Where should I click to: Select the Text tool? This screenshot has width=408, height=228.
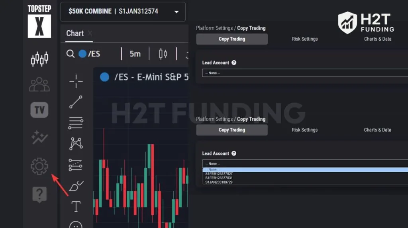coord(76,206)
